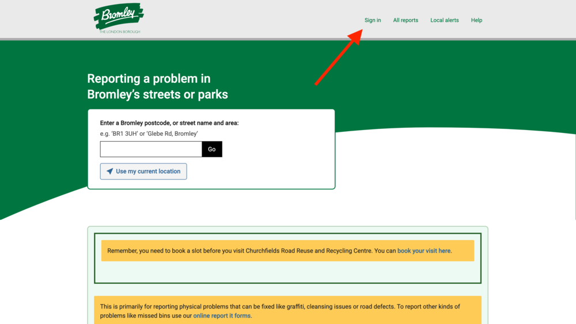This screenshot has height=324, width=576.
Task: Open the Sign in page
Action: tap(373, 20)
